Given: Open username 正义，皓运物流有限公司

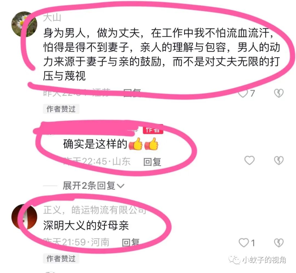Looking at the screenshot, I should coord(95,210).
